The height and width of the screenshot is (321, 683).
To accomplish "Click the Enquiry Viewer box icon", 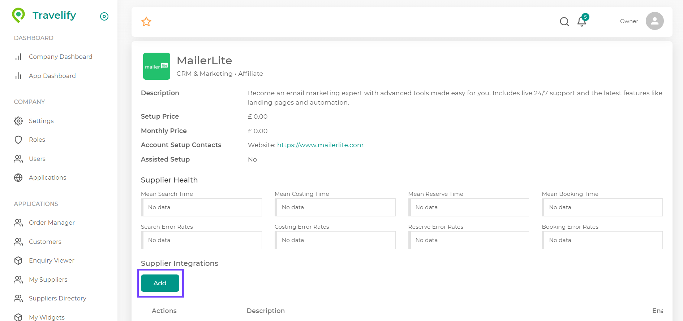I will pyautogui.click(x=18, y=260).
